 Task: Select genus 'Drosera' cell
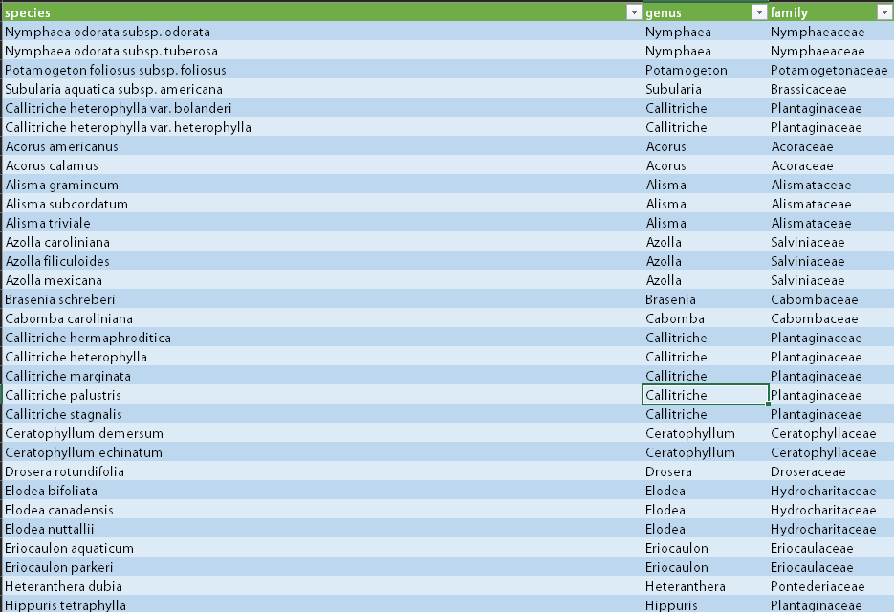pyautogui.click(x=706, y=471)
